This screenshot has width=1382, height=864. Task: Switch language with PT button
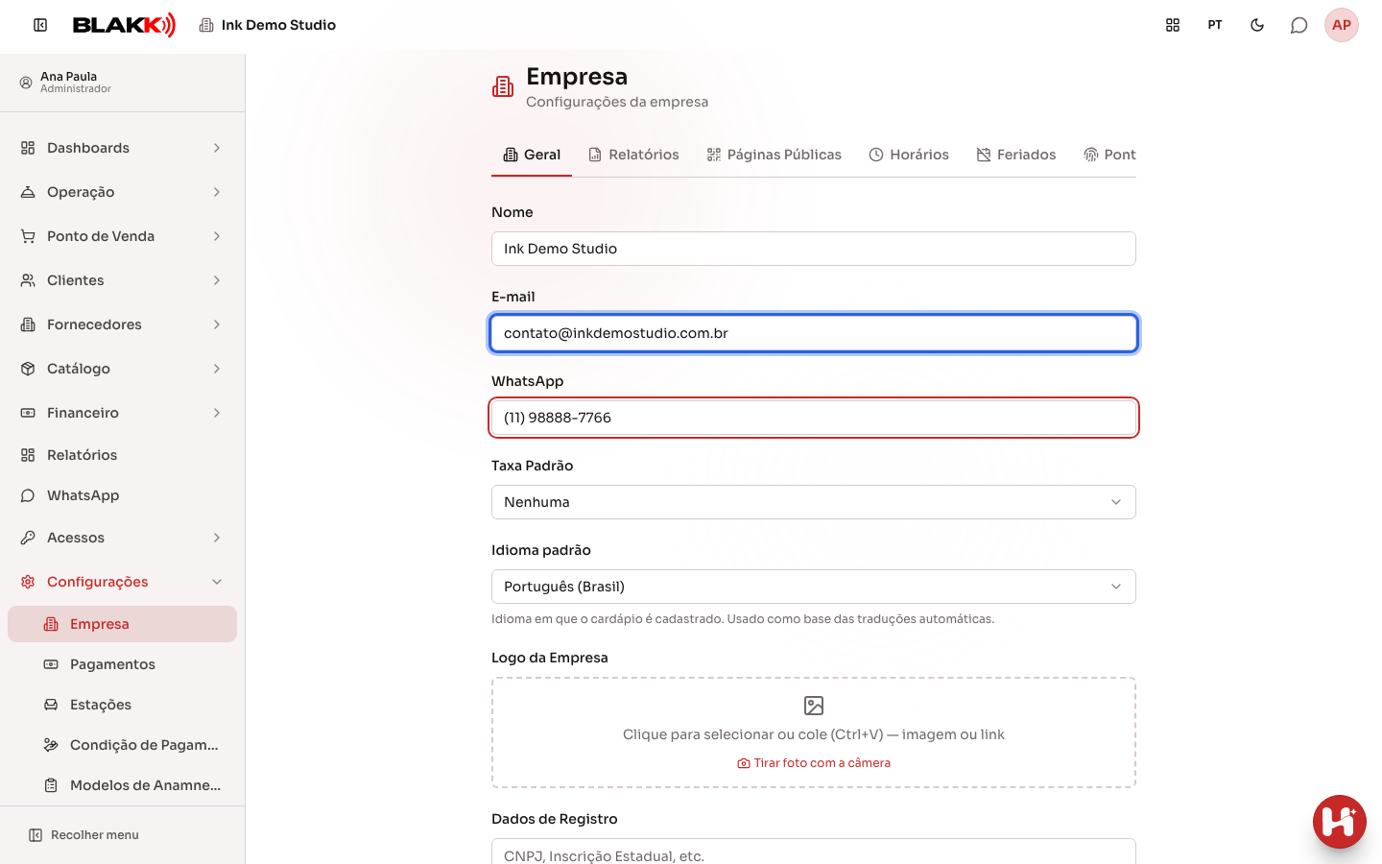coord(1215,25)
